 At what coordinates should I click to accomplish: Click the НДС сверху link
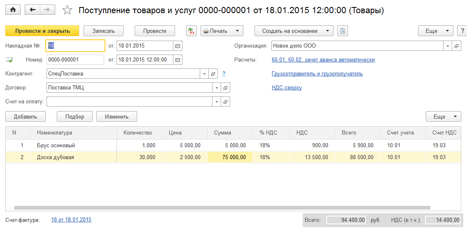287,88
